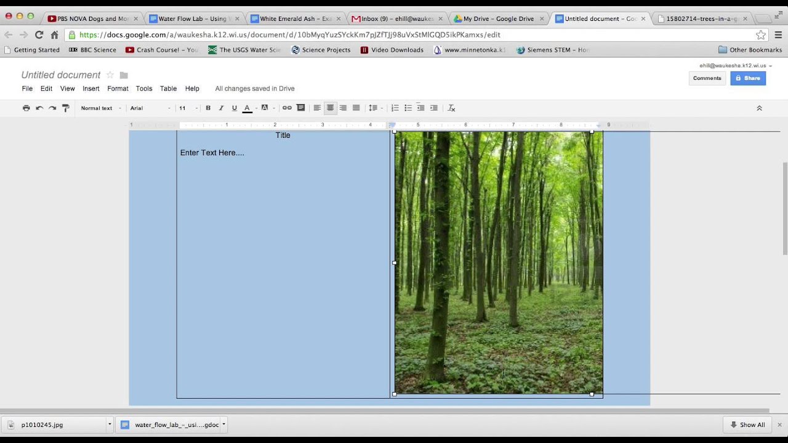Star the Untitled document
This screenshot has width=788, height=443.
tap(110, 75)
